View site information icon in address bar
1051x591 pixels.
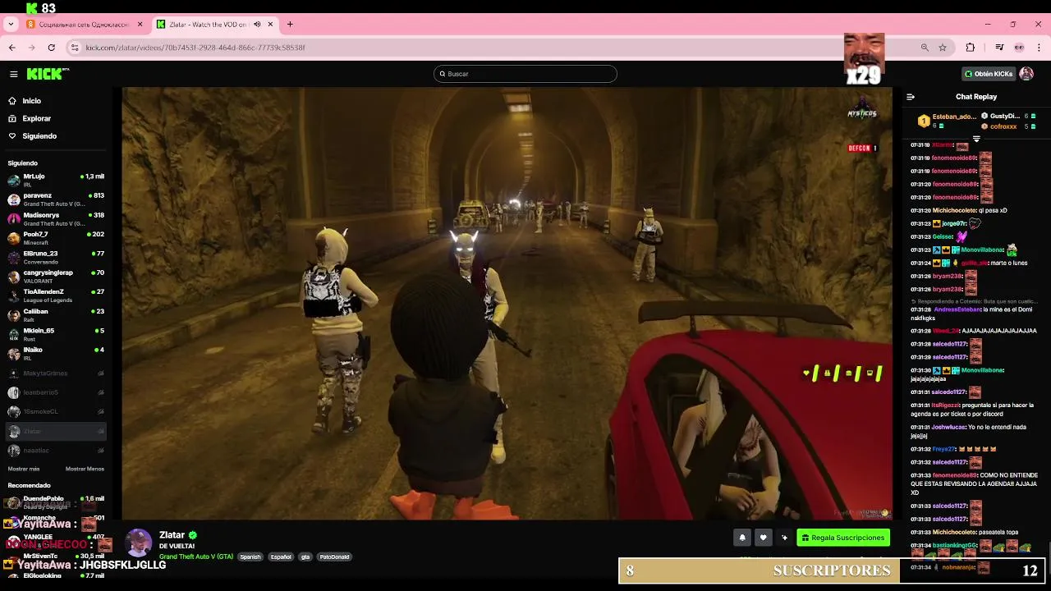(x=76, y=48)
